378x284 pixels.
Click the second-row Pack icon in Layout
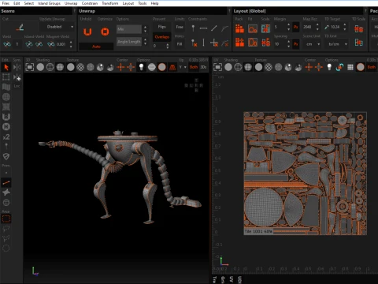[x=239, y=42]
